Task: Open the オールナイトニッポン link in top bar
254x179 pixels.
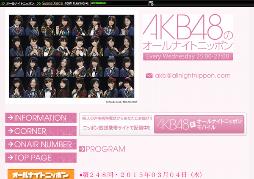Action: point(18,3)
